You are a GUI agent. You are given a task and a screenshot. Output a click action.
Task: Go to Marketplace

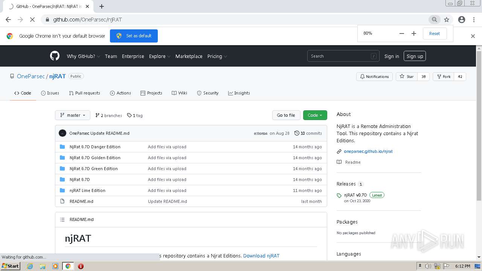(189, 56)
